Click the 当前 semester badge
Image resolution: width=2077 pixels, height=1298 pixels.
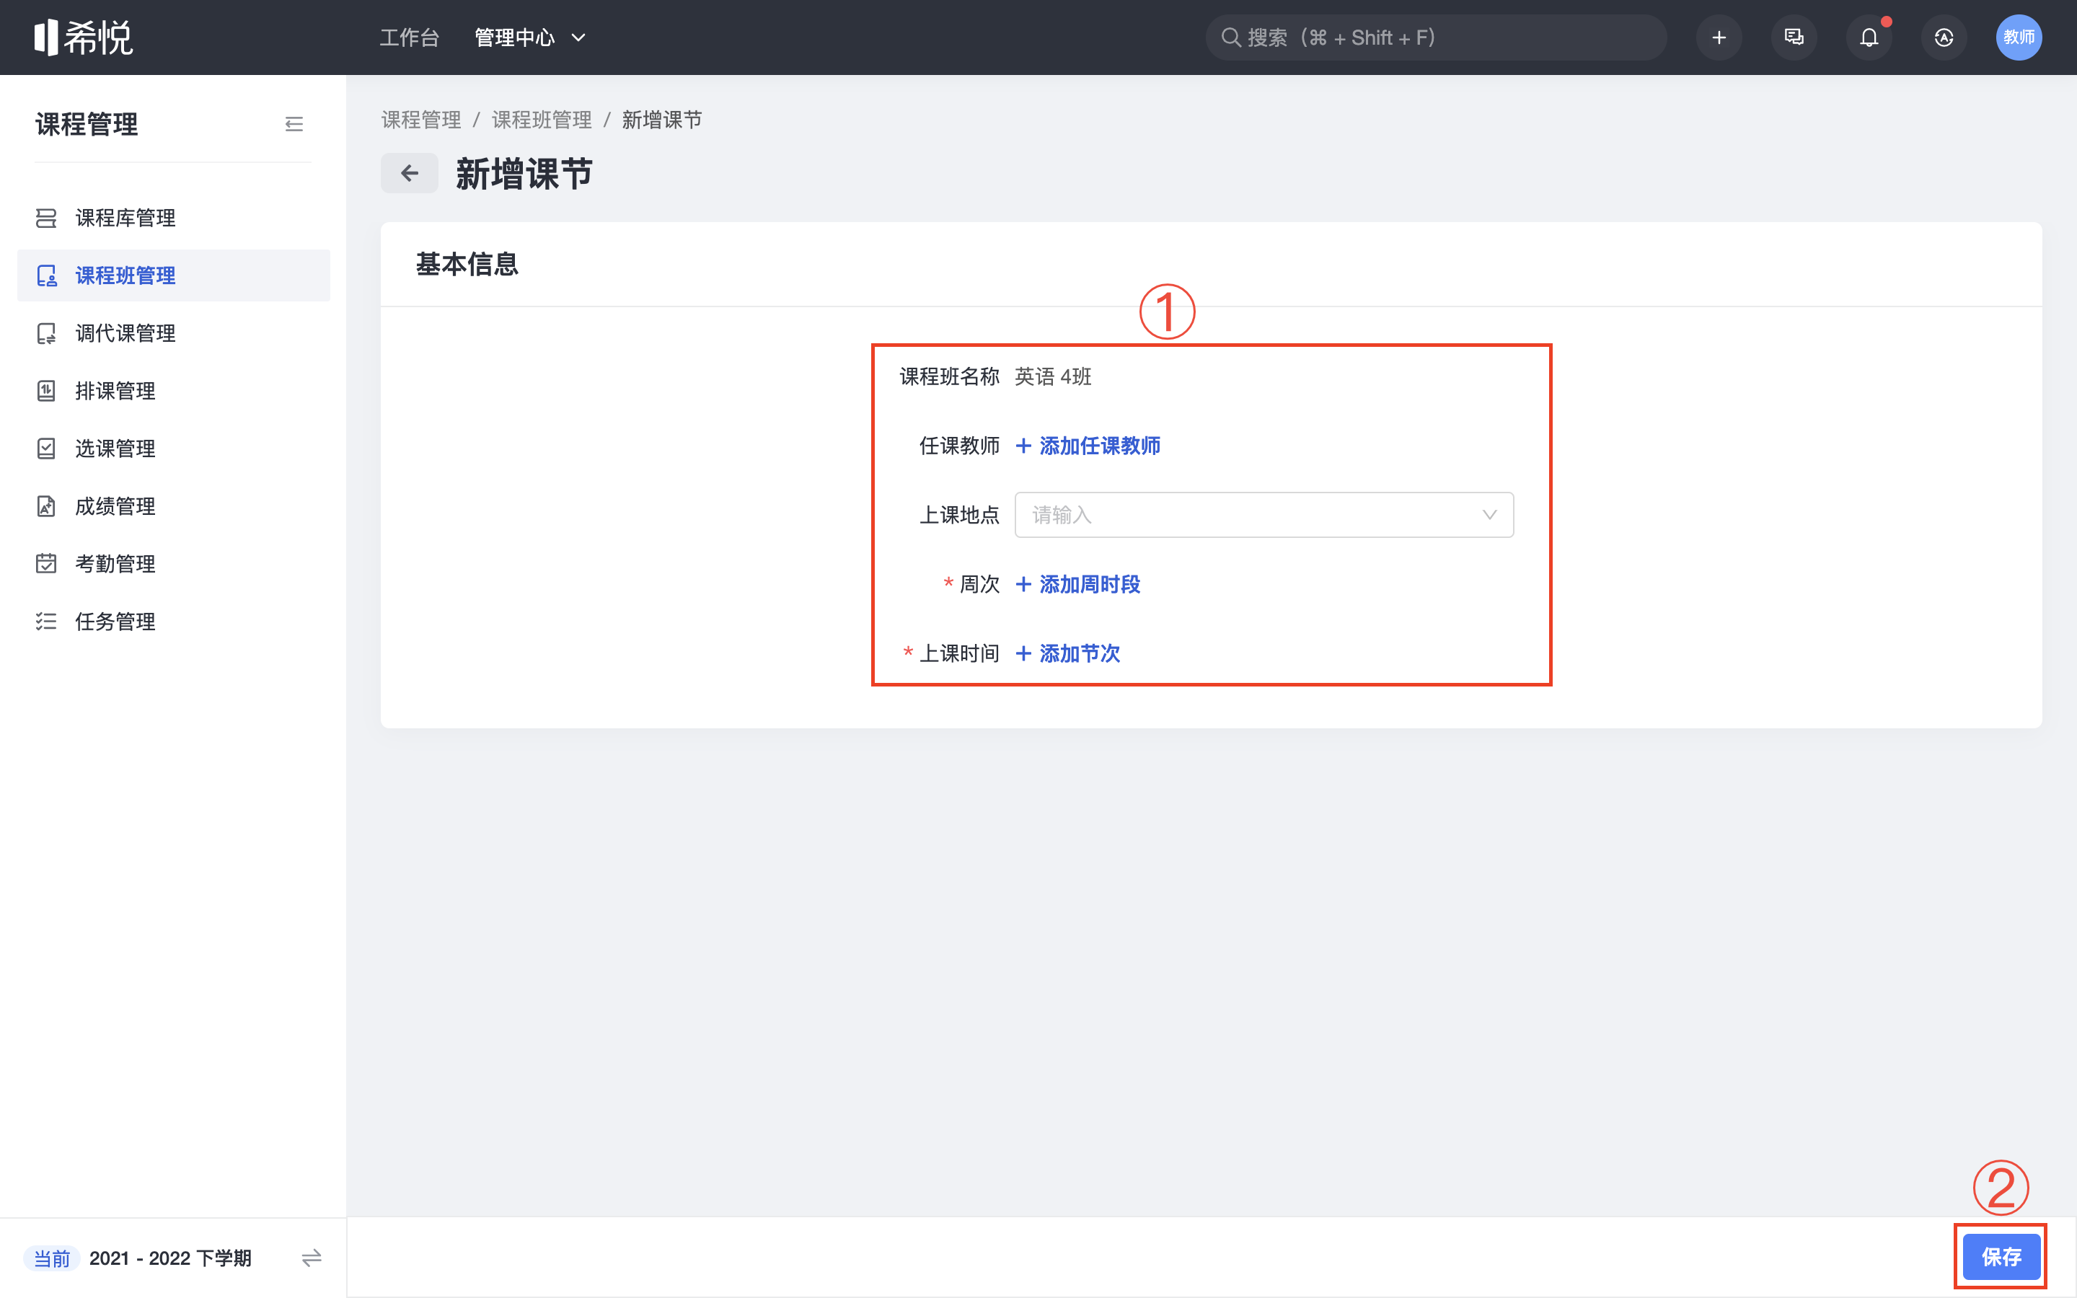[x=51, y=1258]
